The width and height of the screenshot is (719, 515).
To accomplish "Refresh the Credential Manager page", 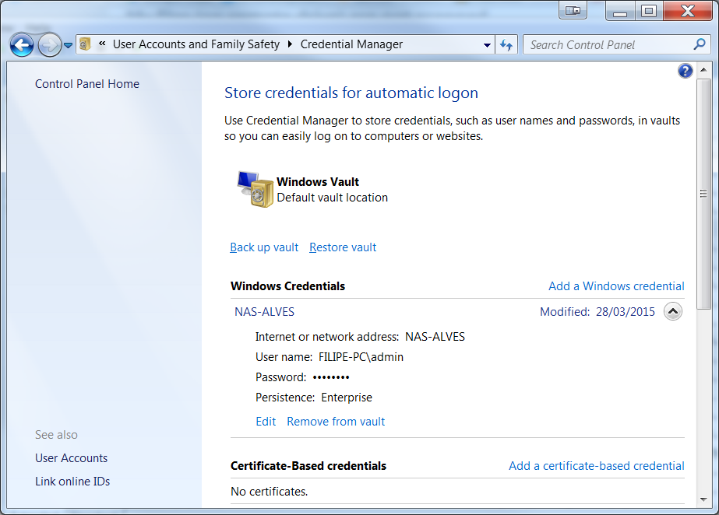I will click(506, 45).
